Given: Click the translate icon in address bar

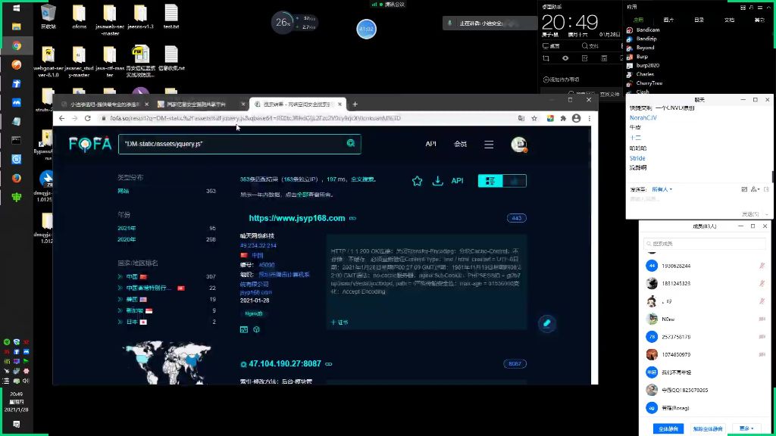Looking at the screenshot, I should pyautogui.click(x=521, y=118).
